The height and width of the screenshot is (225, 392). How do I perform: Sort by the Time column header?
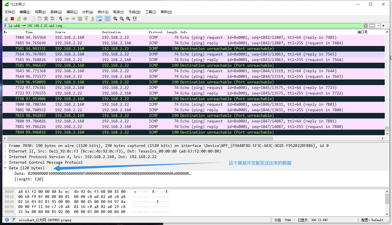[x=39, y=32]
